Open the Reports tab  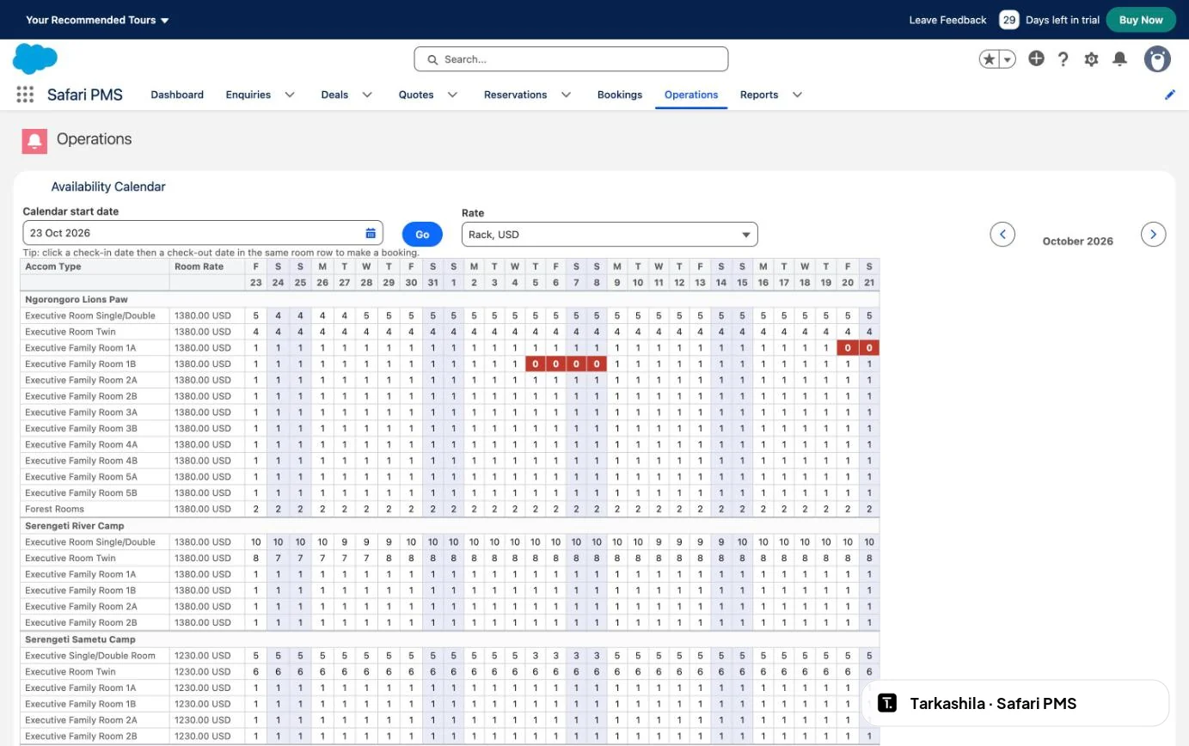tap(759, 95)
